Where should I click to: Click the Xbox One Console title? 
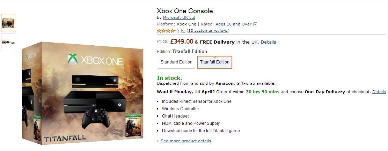click(x=185, y=11)
